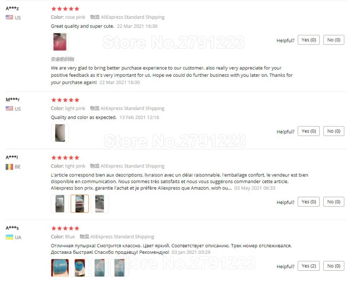Select highlighted second photo in Belgian review

pos(80,204)
